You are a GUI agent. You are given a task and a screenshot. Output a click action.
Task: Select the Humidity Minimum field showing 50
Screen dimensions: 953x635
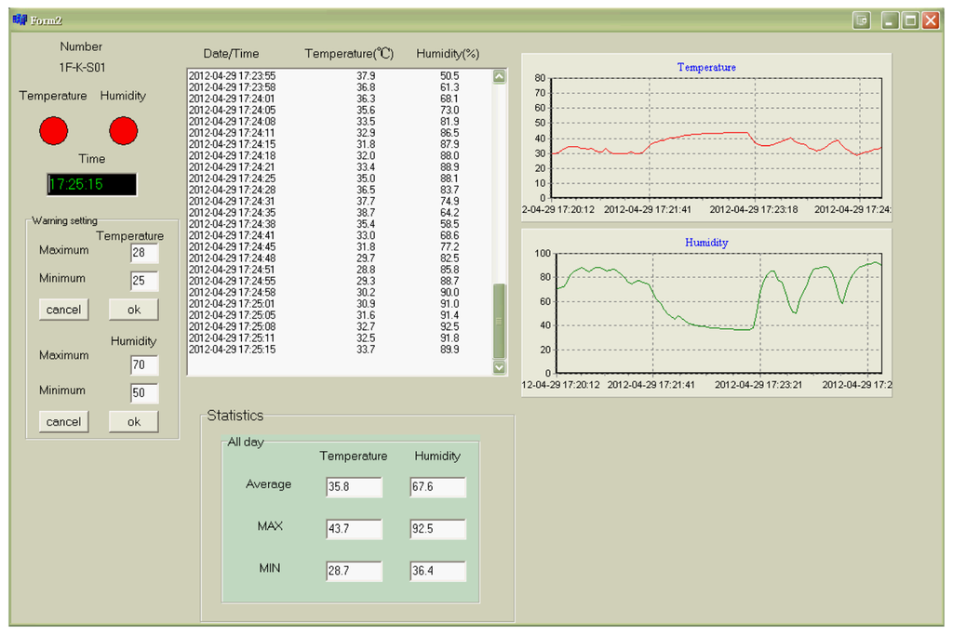(144, 393)
